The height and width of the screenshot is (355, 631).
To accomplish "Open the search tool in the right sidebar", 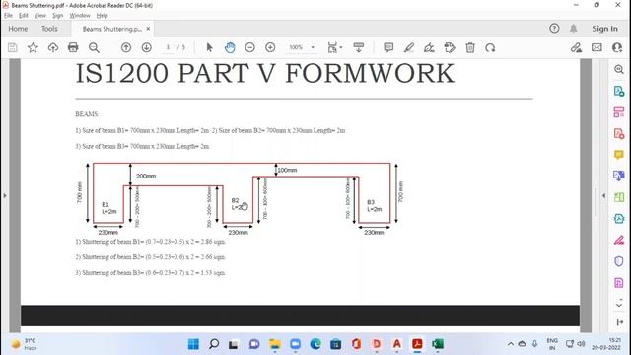I will [x=619, y=69].
